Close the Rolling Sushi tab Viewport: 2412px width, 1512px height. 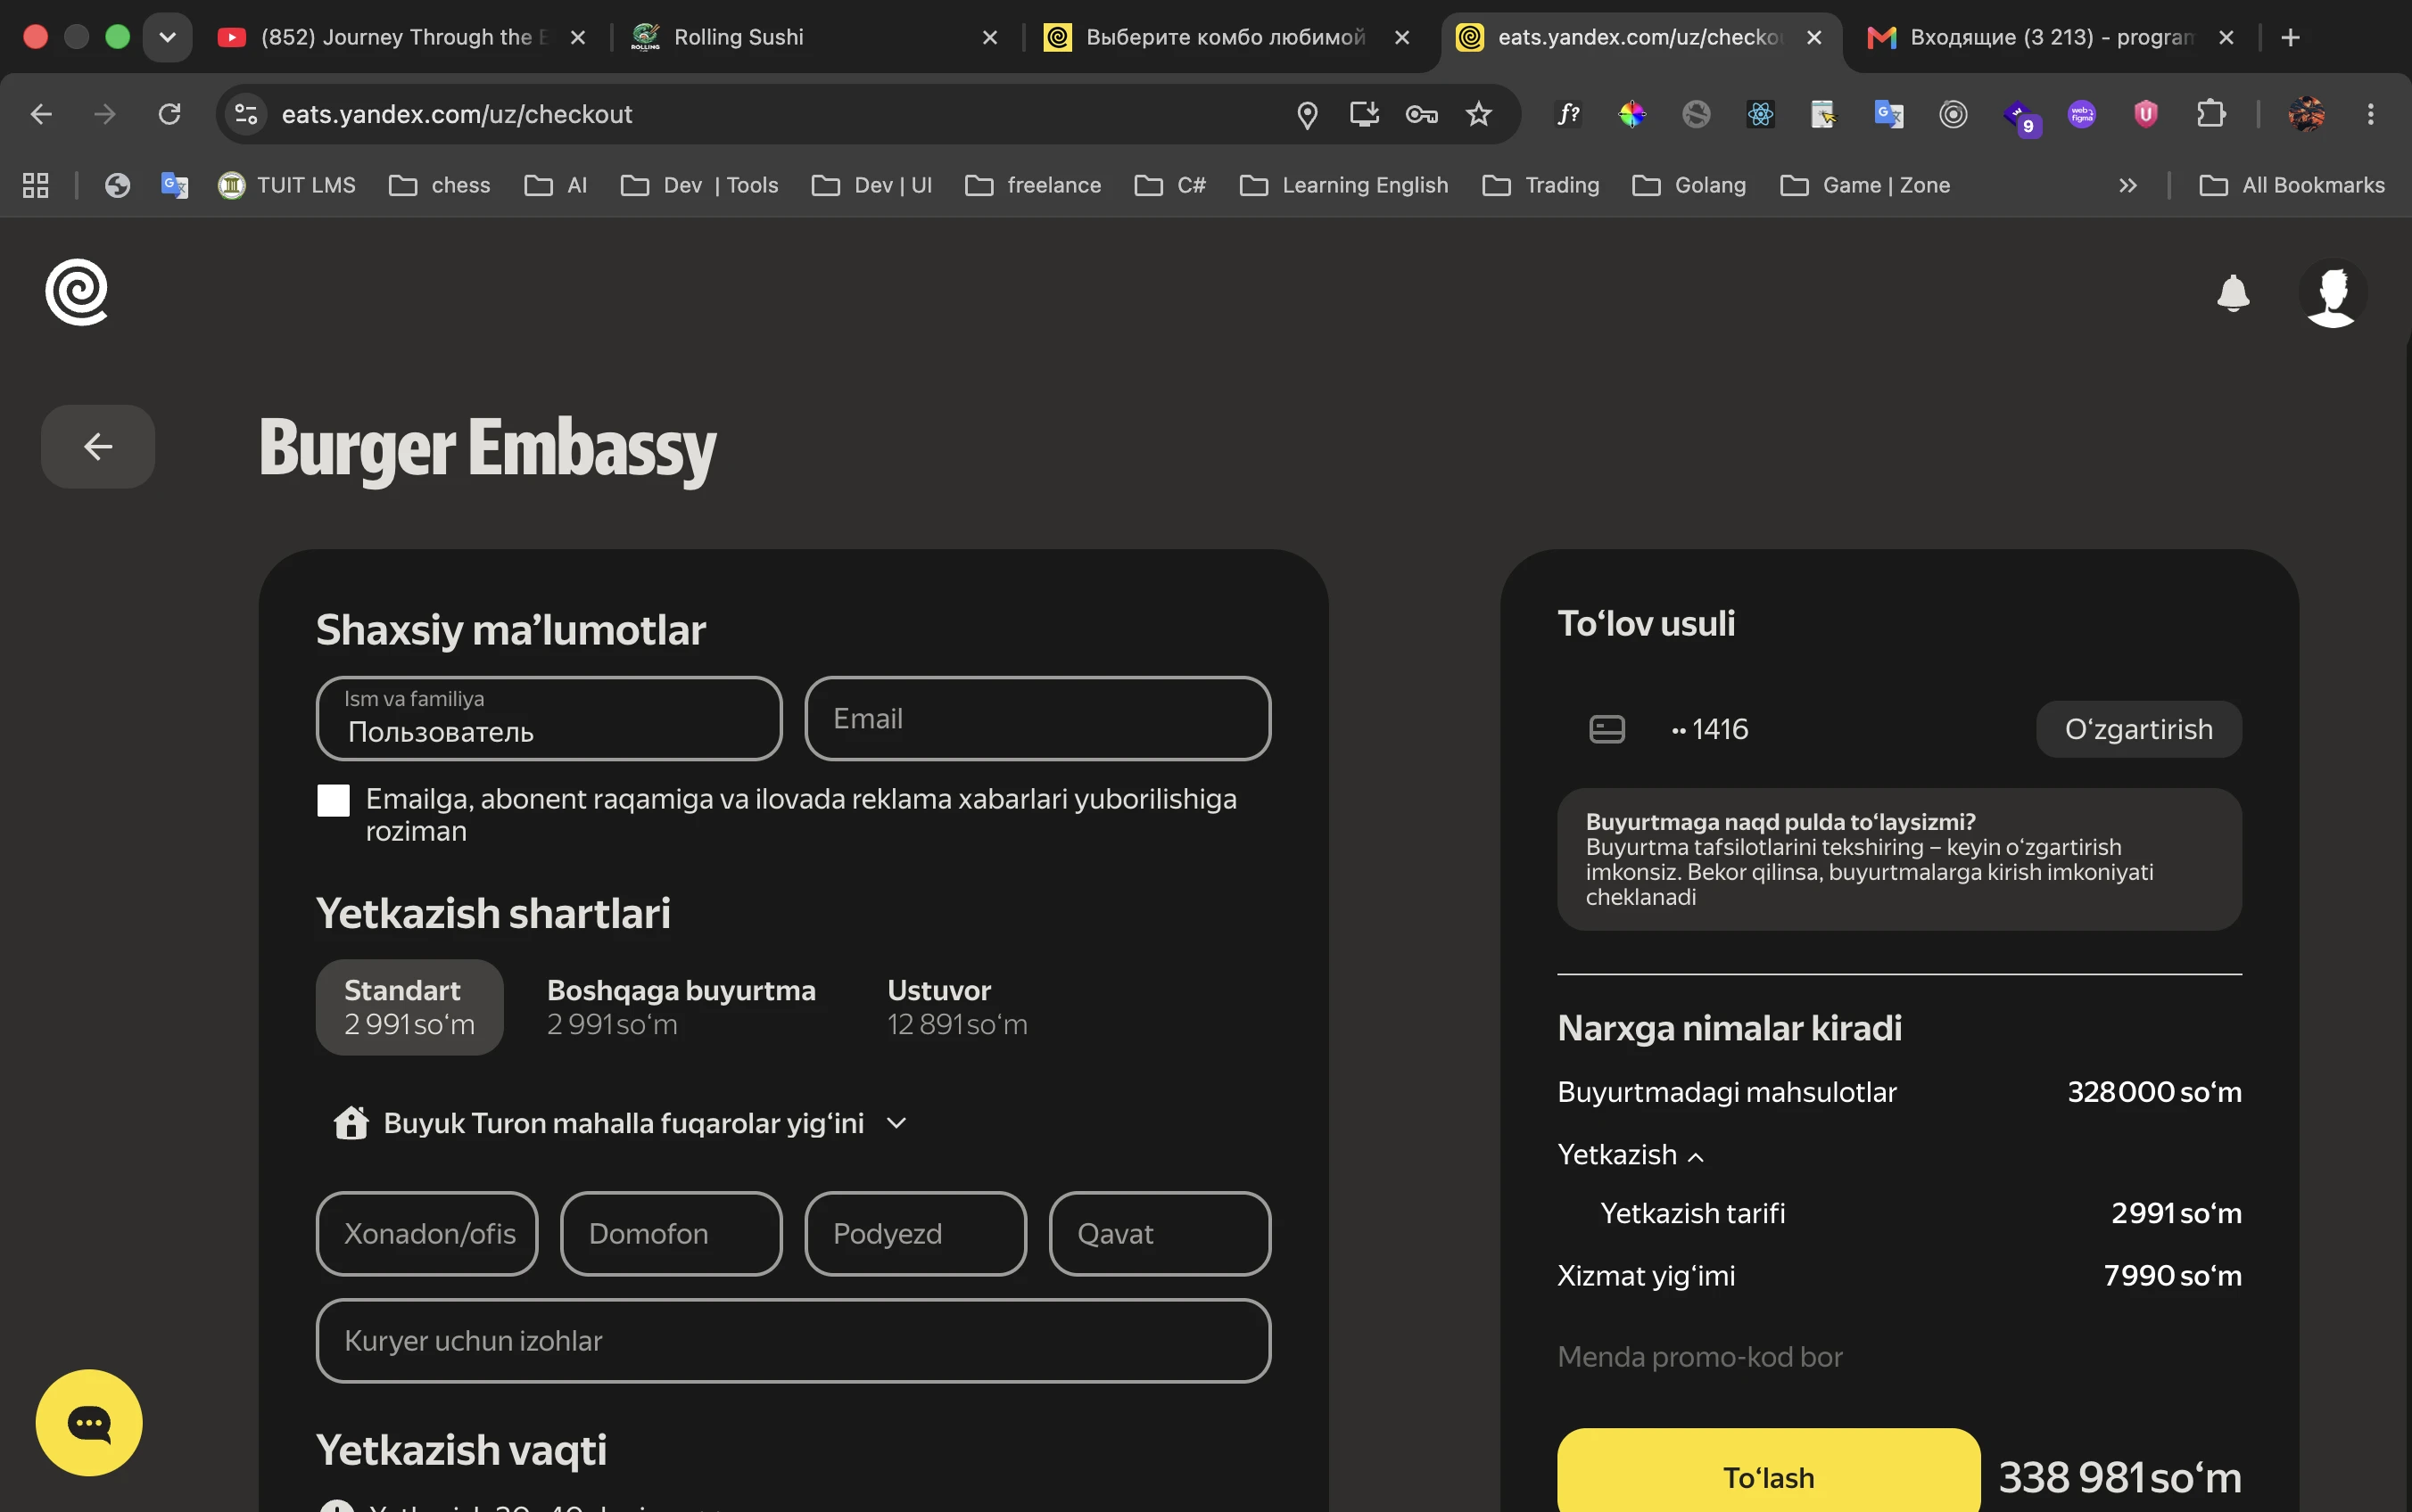(989, 37)
